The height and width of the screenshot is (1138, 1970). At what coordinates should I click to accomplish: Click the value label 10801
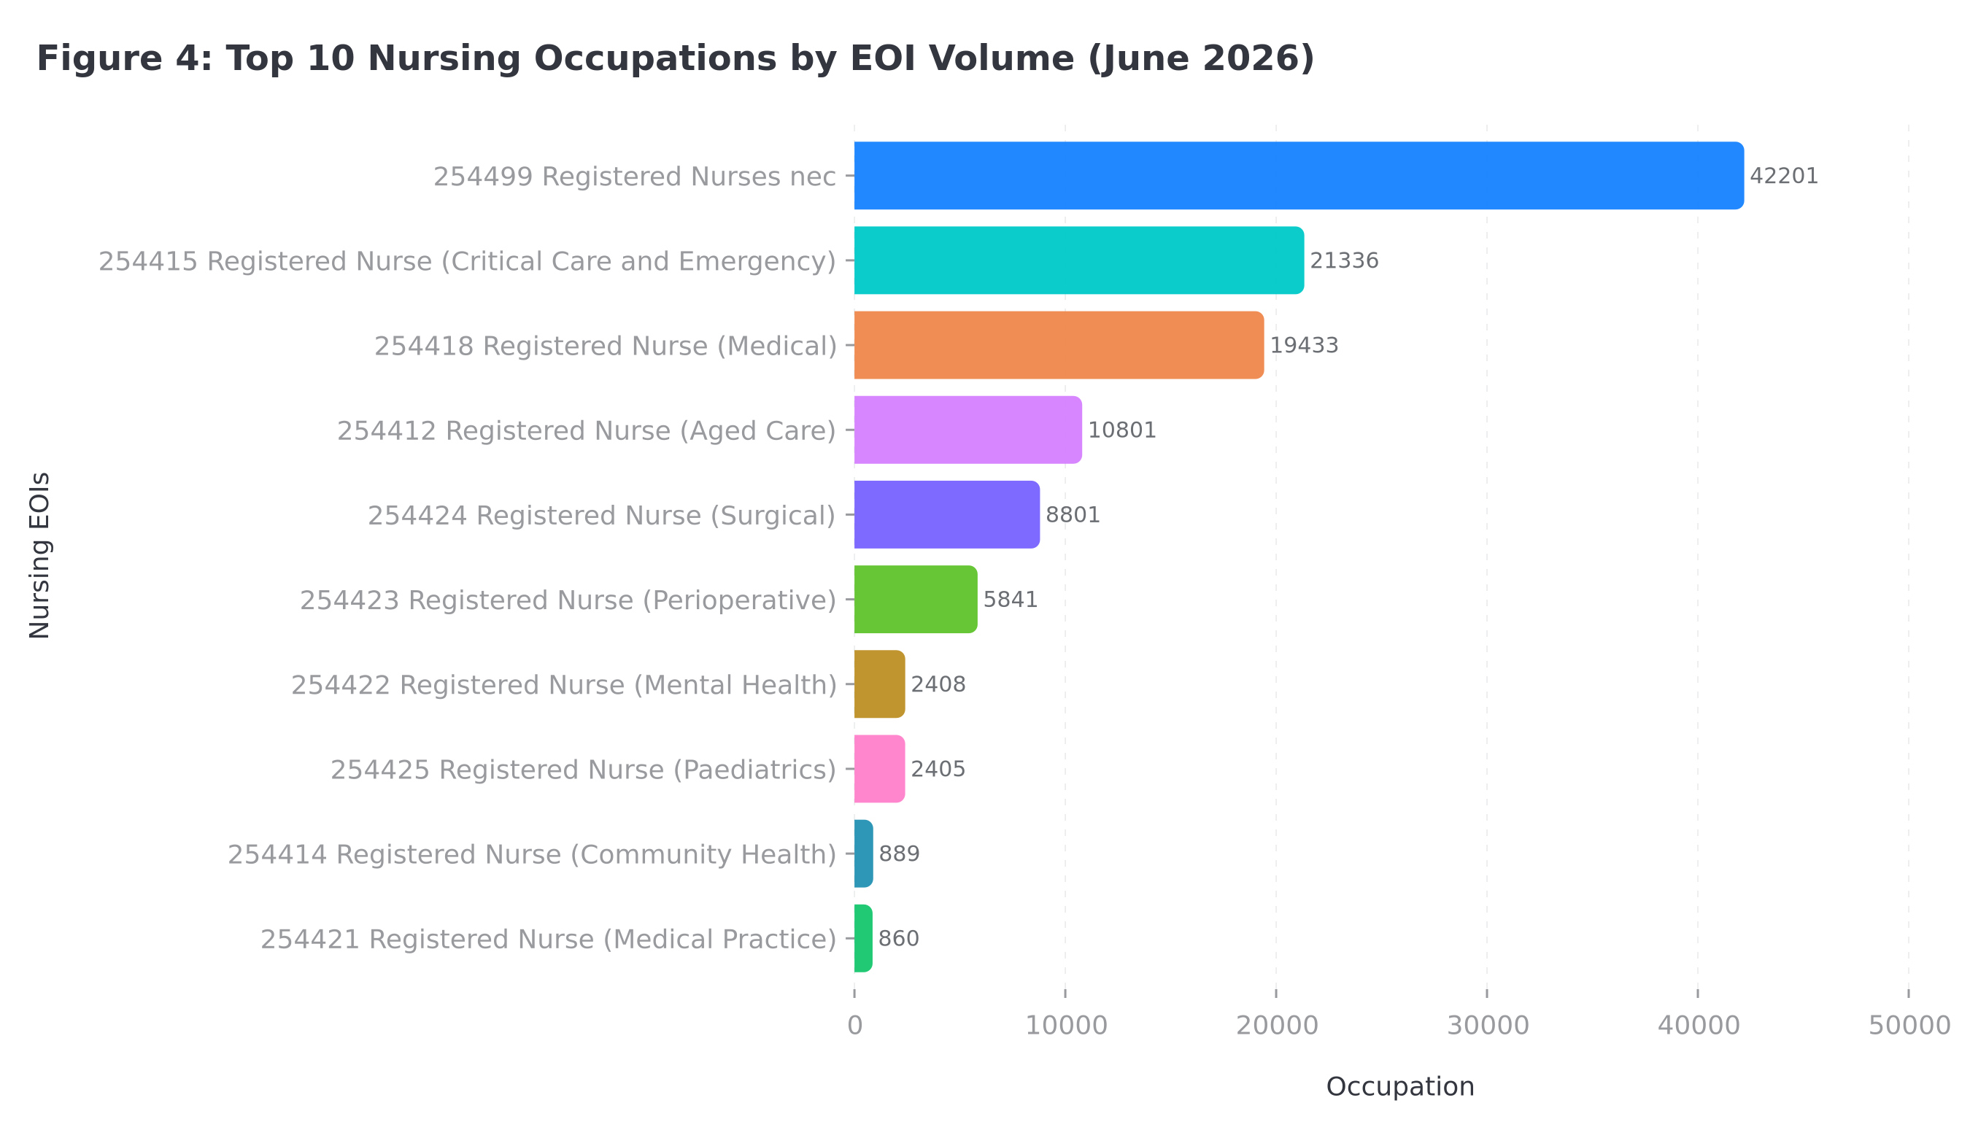coord(1123,430)
